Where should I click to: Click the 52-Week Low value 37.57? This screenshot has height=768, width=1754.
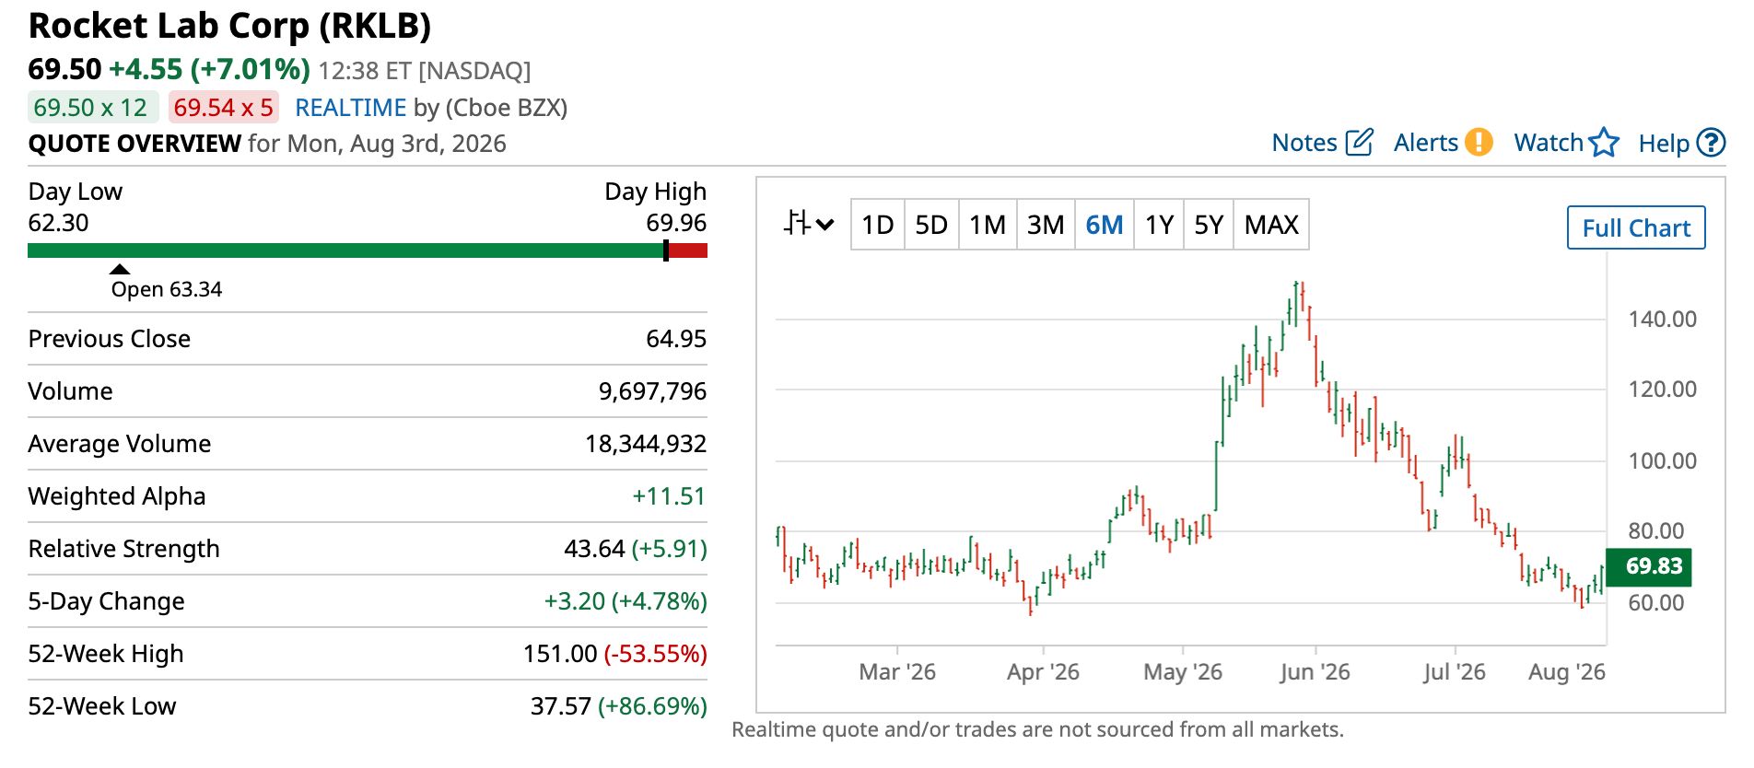point(560,706)
